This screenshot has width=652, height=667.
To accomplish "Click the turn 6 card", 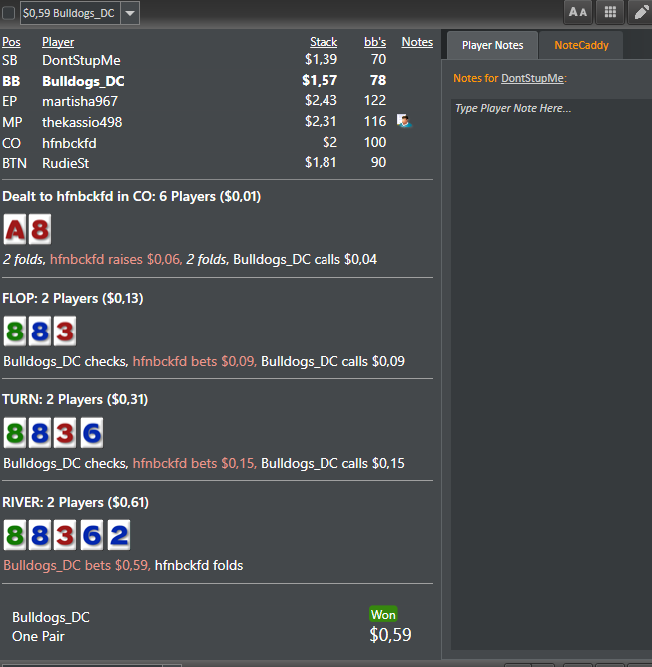I will pos(92,433).
